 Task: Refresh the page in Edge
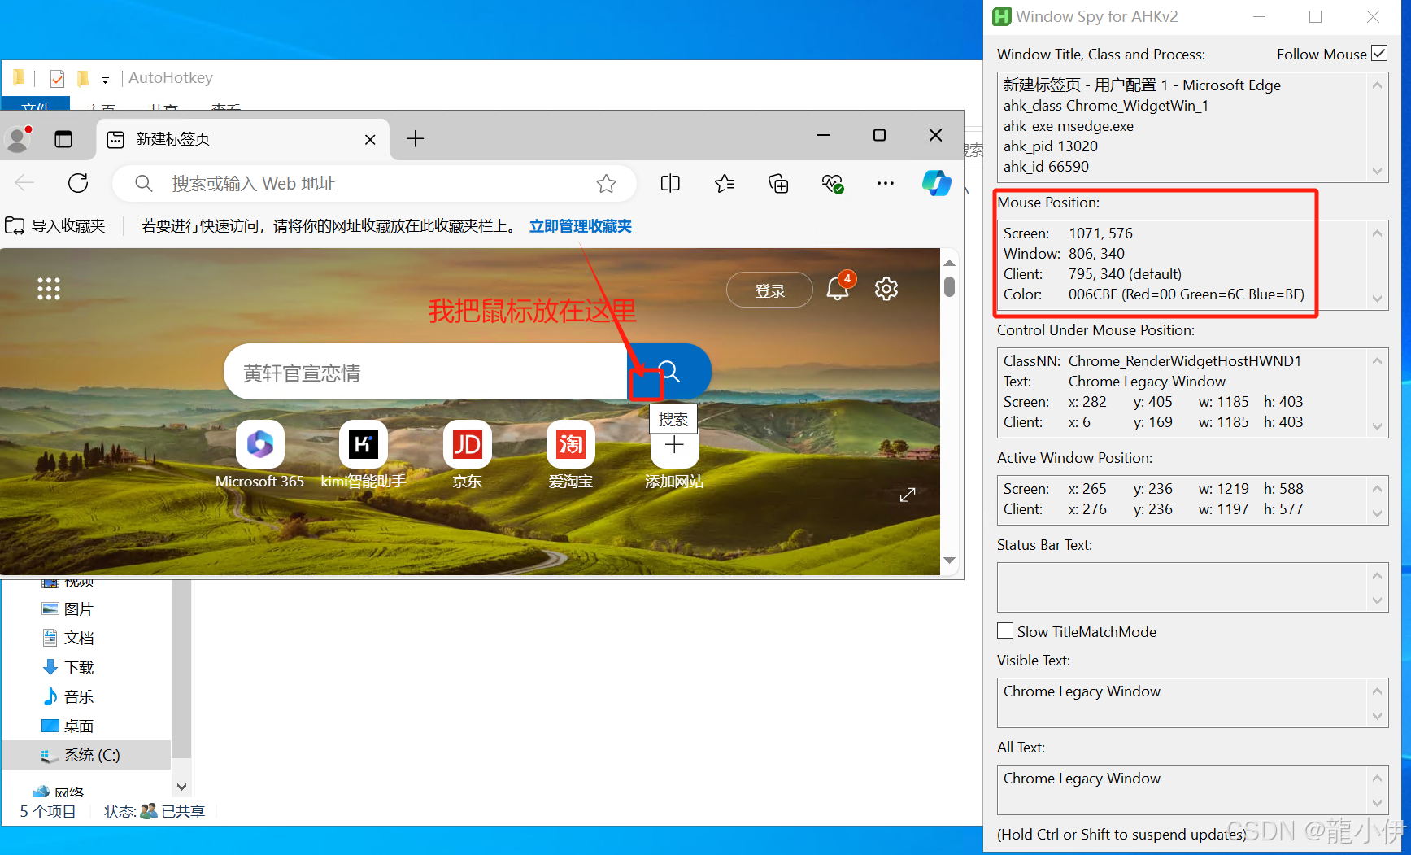coord(78,184)
